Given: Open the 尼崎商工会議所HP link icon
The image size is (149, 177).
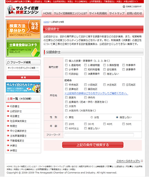Looking at the screenshot, I should pyautogui.click(x=124, y=6).
